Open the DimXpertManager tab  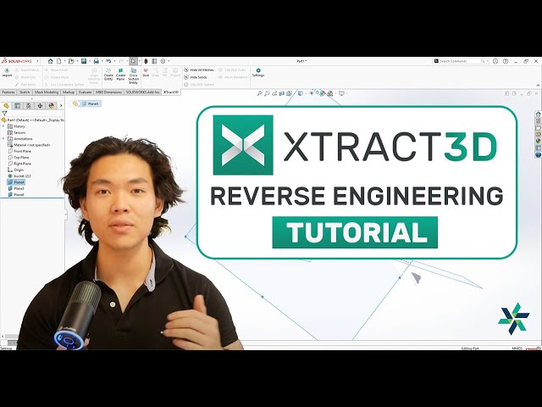point(40,105)
